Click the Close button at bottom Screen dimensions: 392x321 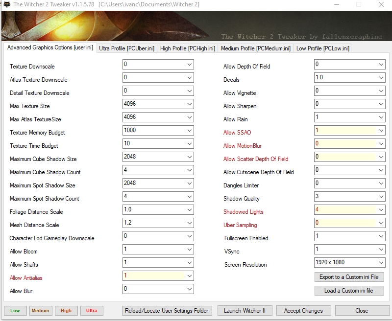(x=362, y=311)
